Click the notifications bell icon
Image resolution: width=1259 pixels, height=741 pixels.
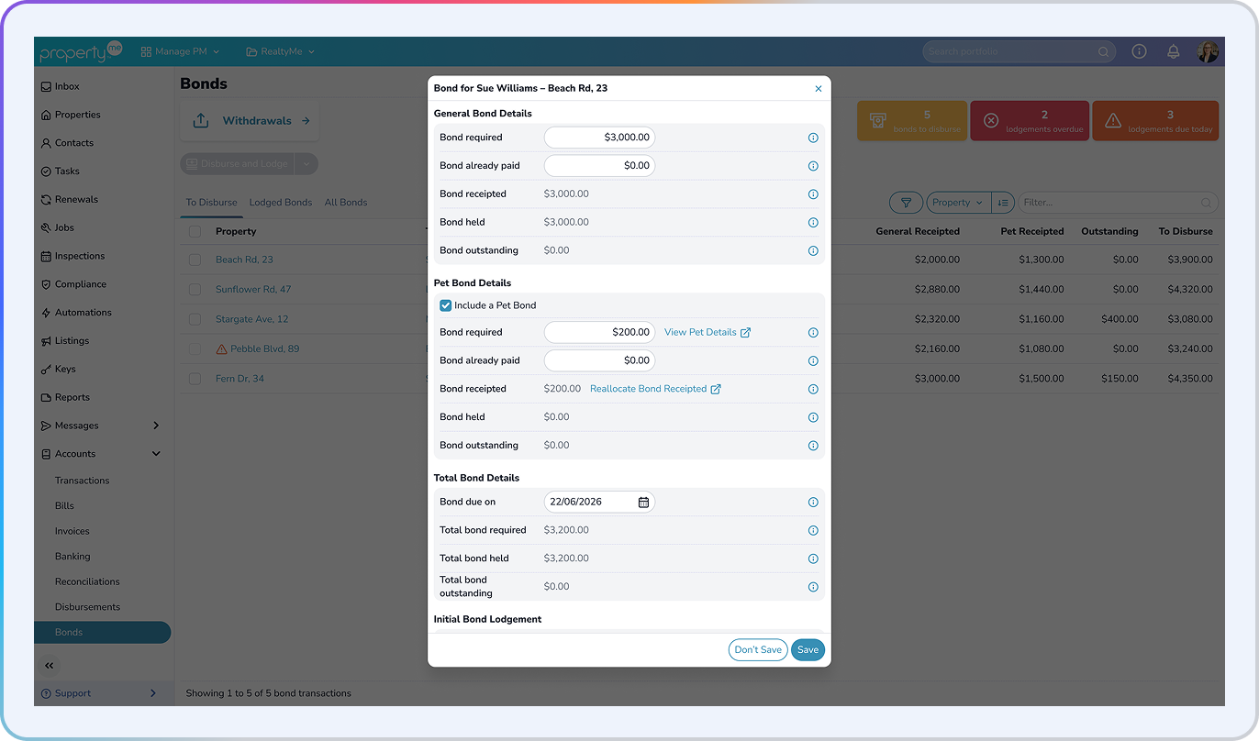[1173, 51]
